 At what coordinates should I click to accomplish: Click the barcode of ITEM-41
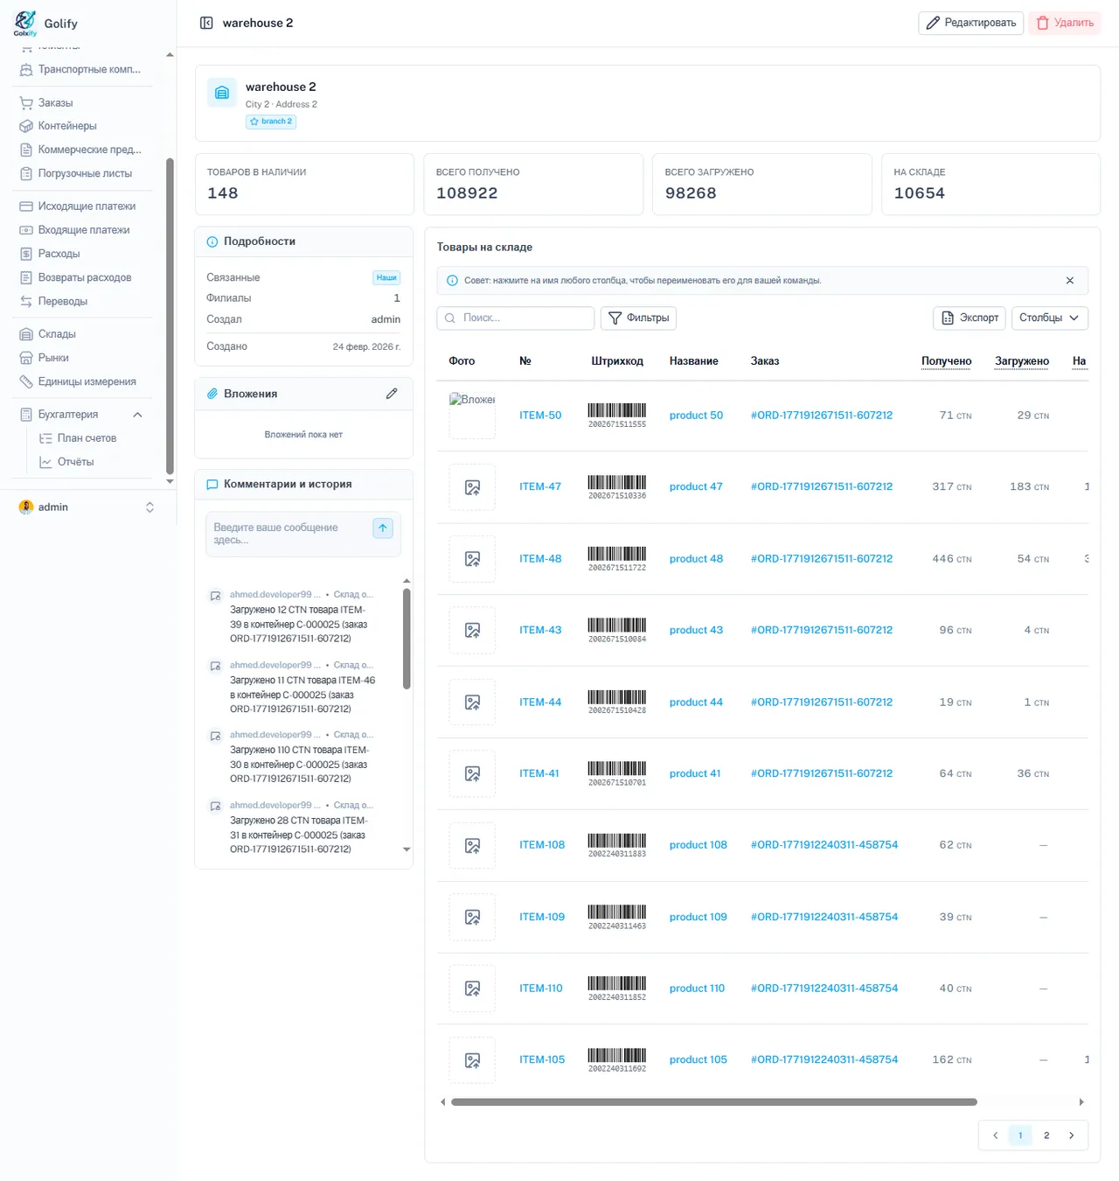617,774
